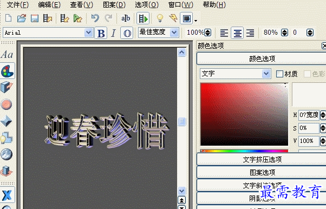326x209 pixels.
Task: Pick a color in the red saturation square
Action: [x=244, y=114]
